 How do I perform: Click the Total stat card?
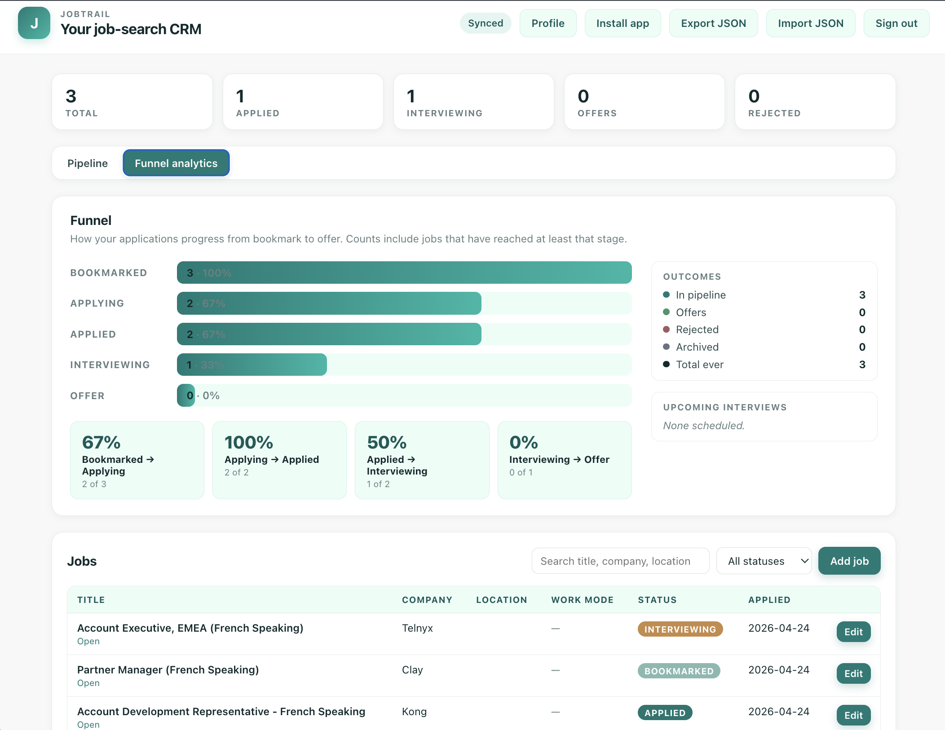[x=132, y=102]
